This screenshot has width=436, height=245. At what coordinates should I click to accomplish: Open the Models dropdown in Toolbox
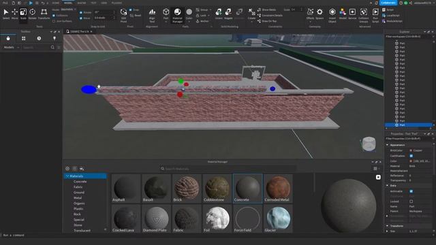[11, 48]
